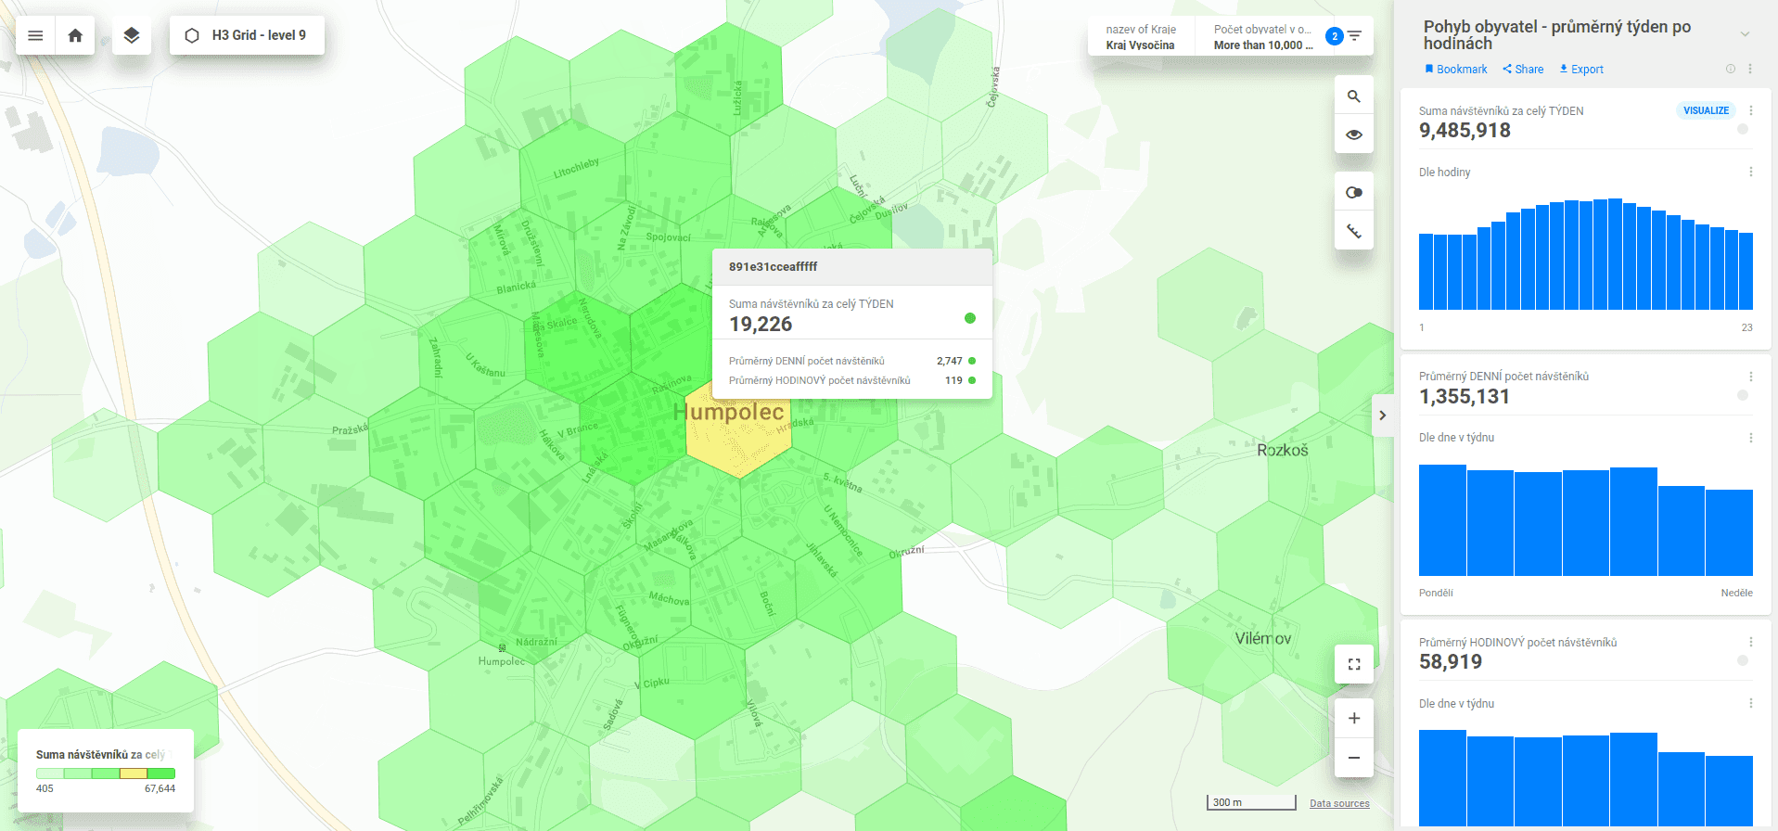The height and width of the screenshot is (831, 1778).
Task: Click the Rozkoš map label
Action: pos(1283,450)
